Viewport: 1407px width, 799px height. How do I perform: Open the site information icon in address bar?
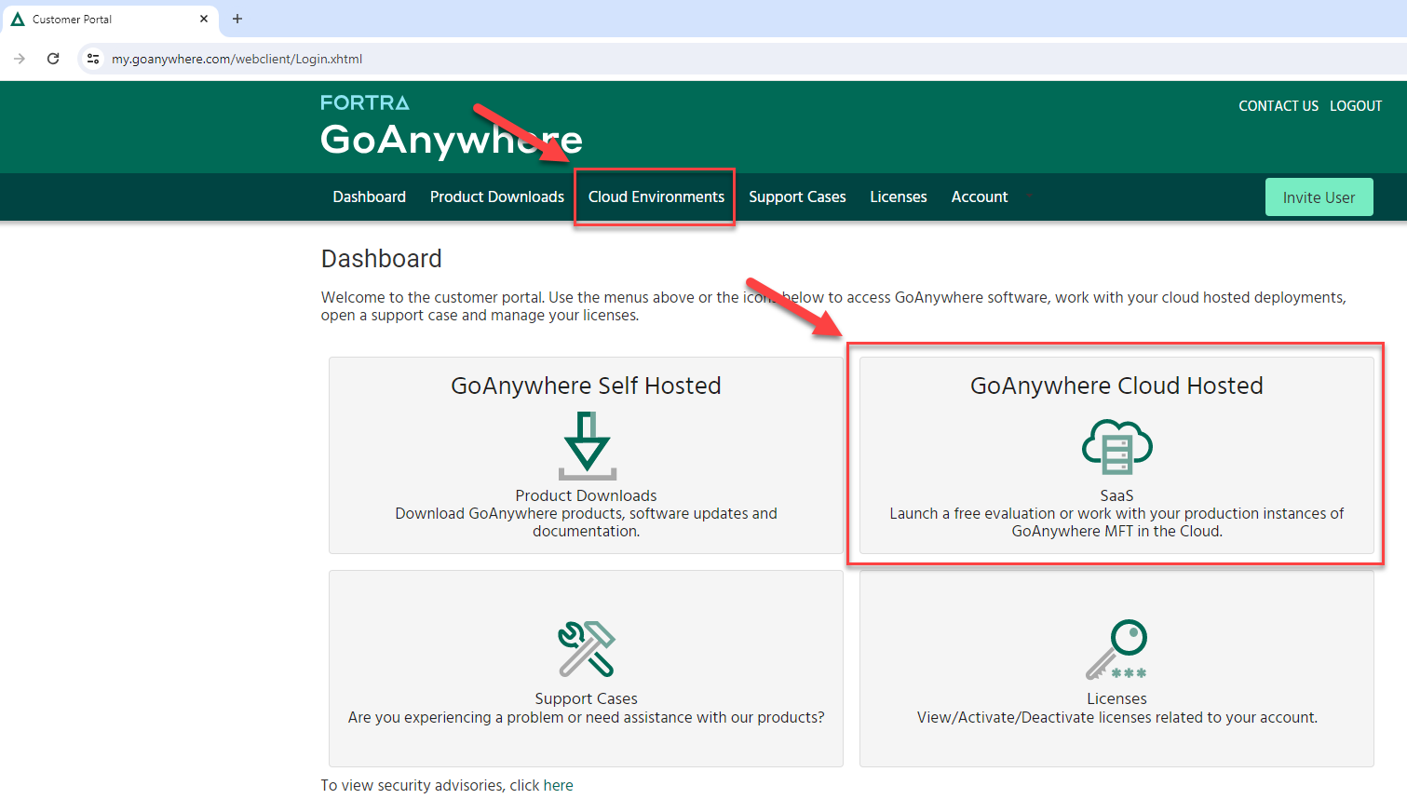(93, 59)
